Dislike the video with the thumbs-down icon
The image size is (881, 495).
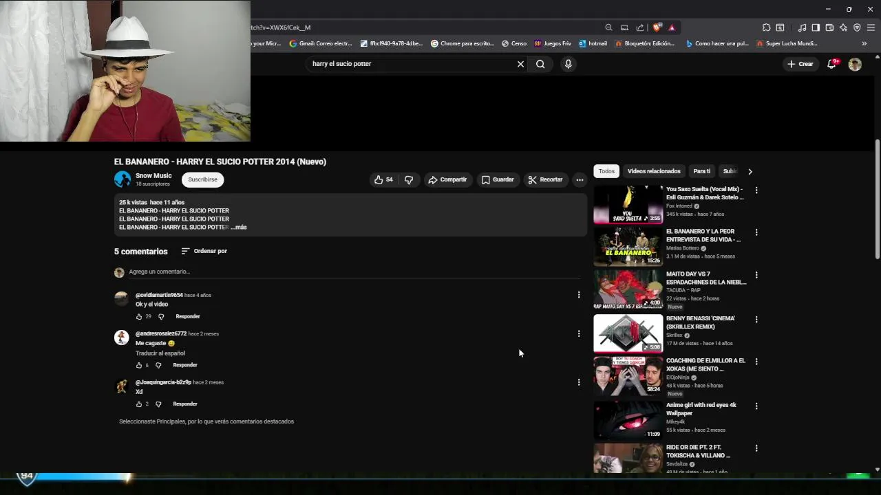(409, 179)
